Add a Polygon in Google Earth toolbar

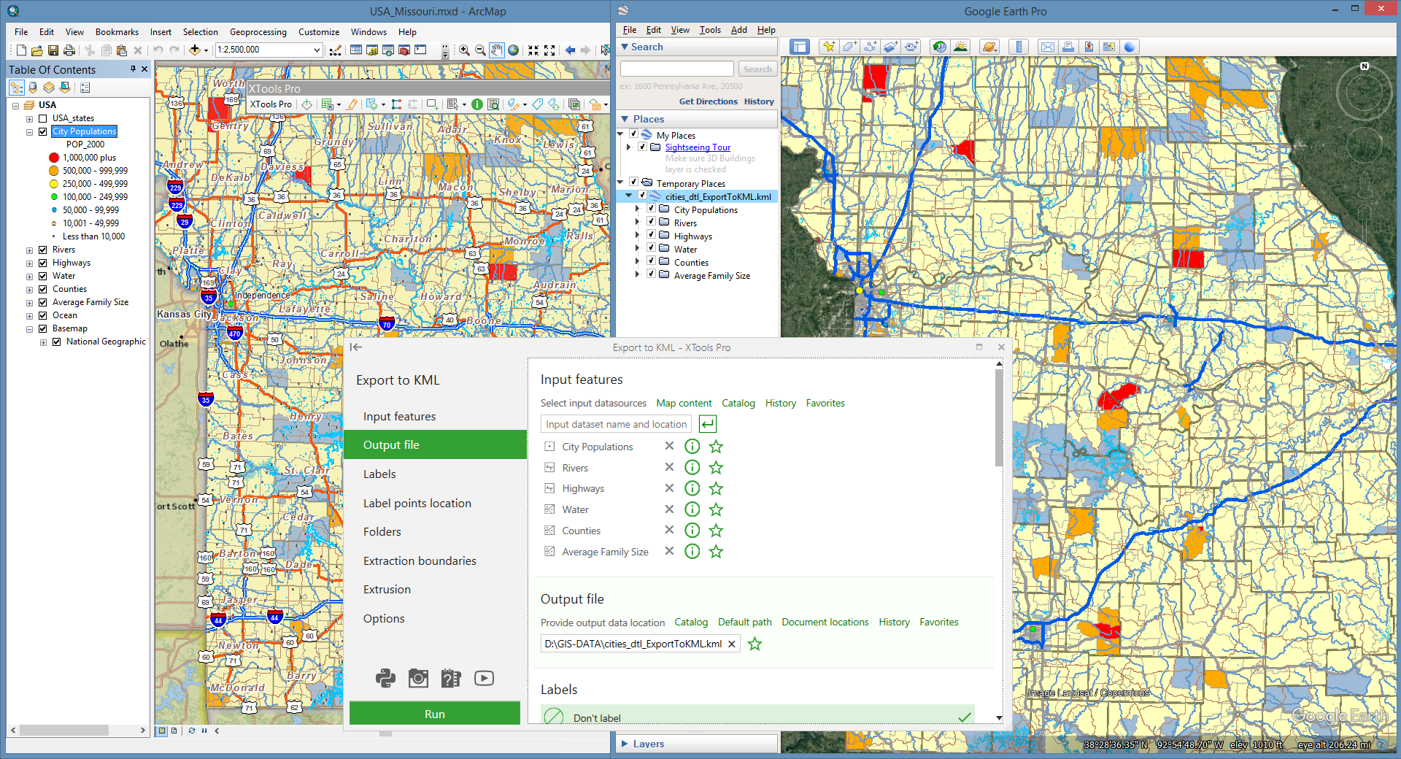[849, 47]
